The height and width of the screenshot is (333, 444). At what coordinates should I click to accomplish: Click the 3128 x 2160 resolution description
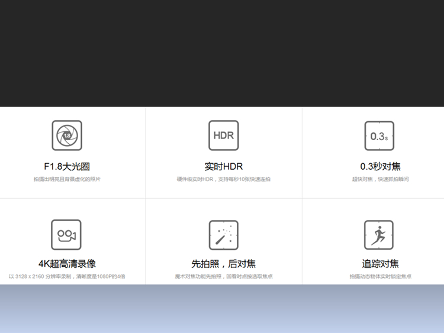tap(67, 276)
